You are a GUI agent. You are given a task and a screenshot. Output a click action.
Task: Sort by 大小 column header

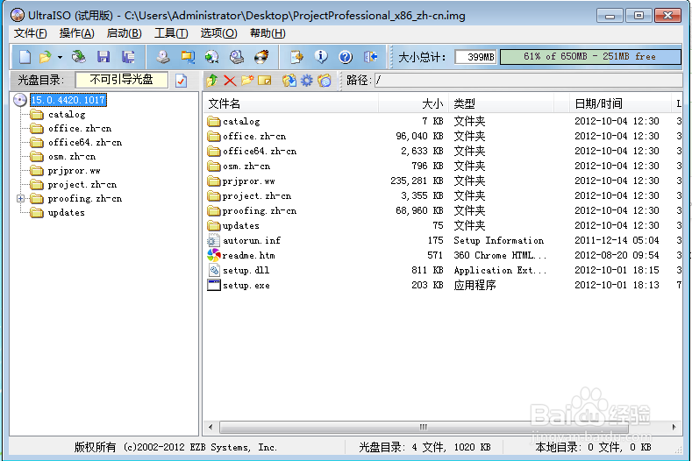pyautogui.click(x=413, y=103)
